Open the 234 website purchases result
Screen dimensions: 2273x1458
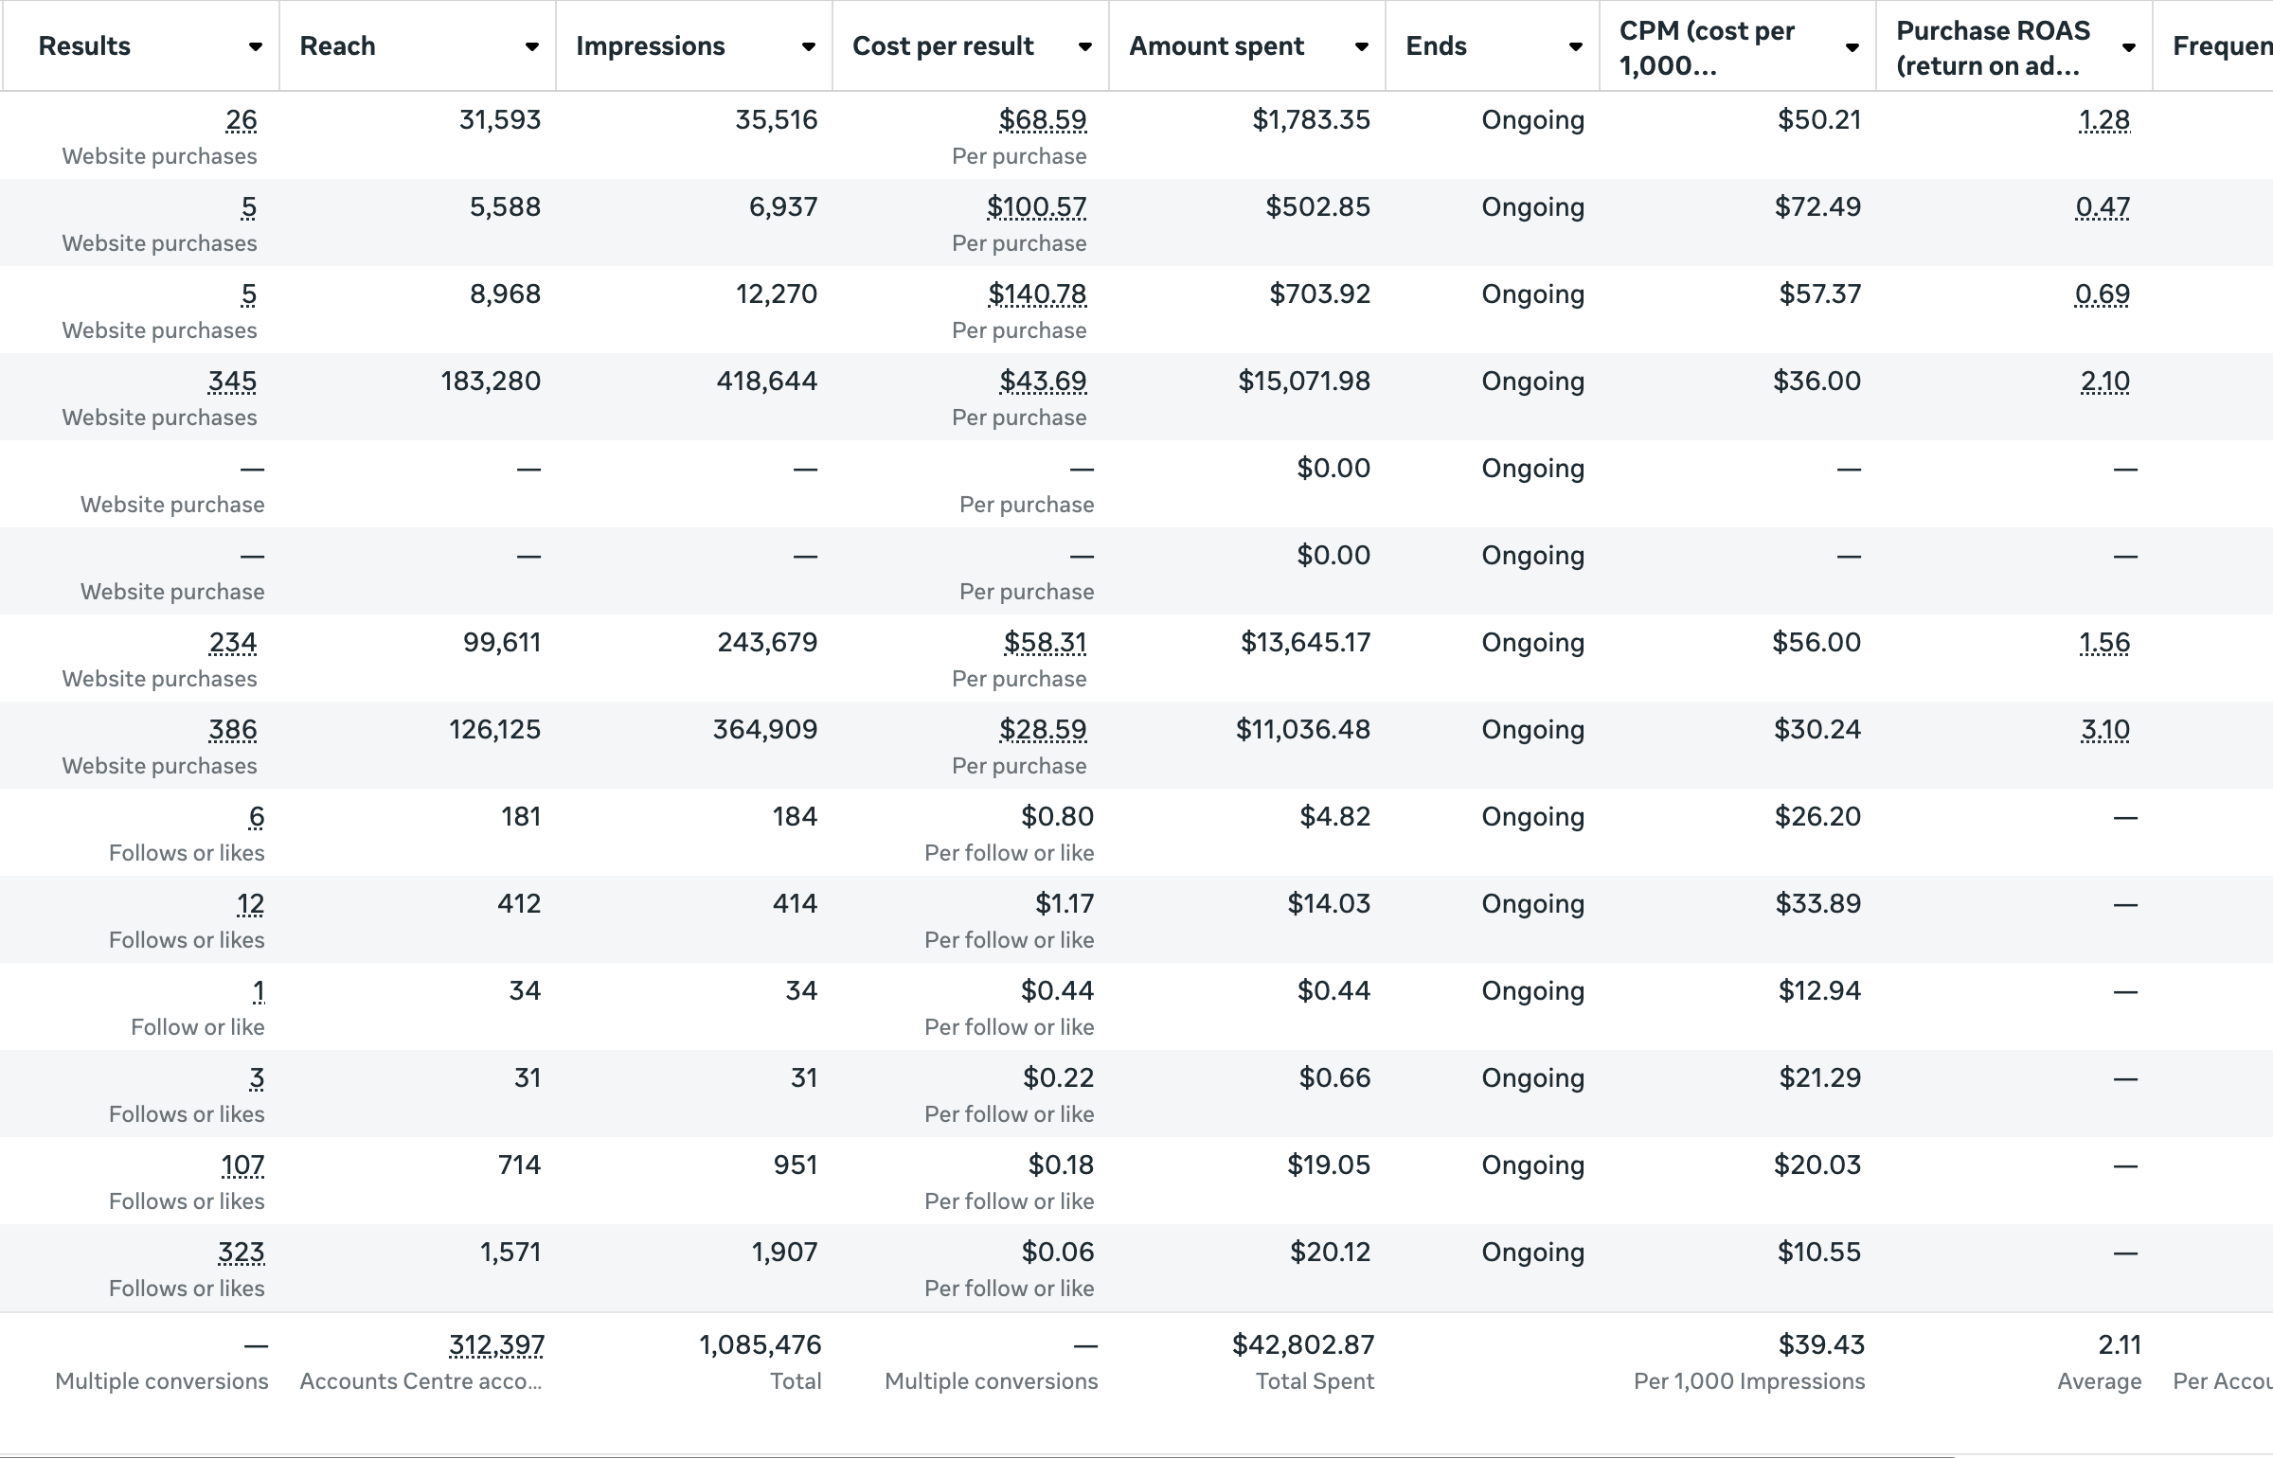coord(232,643)
